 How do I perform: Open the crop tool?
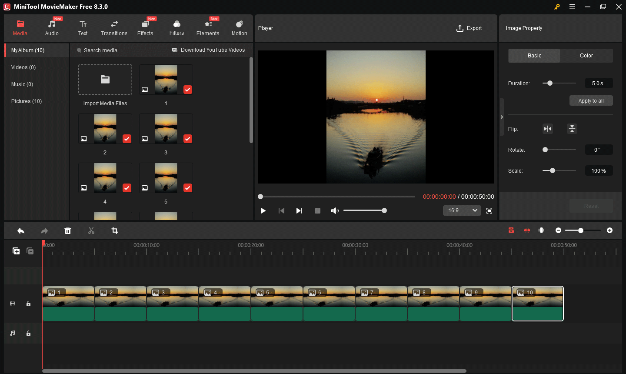pos(115,230)
